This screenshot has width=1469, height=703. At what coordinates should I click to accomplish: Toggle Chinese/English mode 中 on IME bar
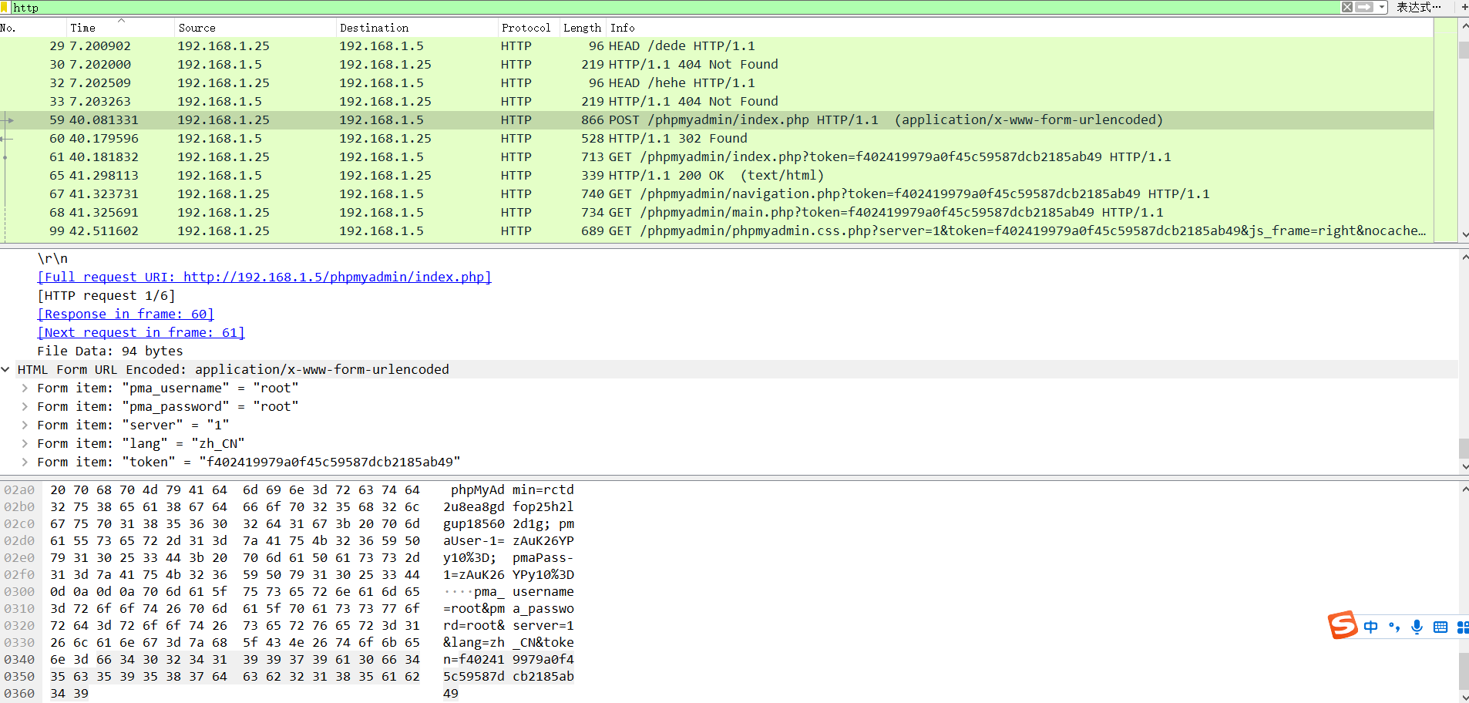(1370, 627)
